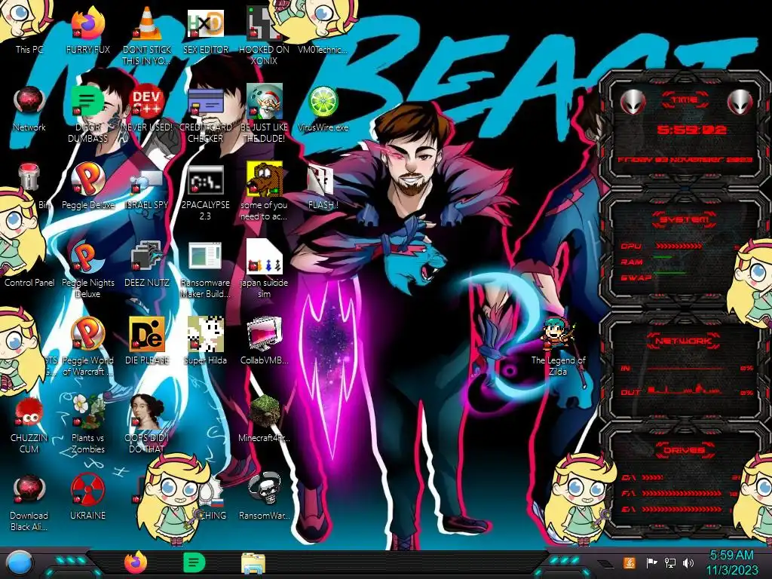Open the VLC cone DONT STICK shortcut

(147, 35)
